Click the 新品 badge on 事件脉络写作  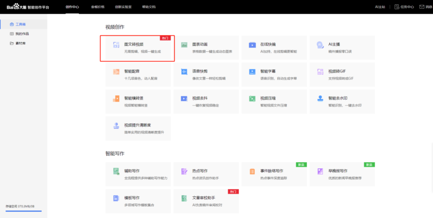click(301, 164)
